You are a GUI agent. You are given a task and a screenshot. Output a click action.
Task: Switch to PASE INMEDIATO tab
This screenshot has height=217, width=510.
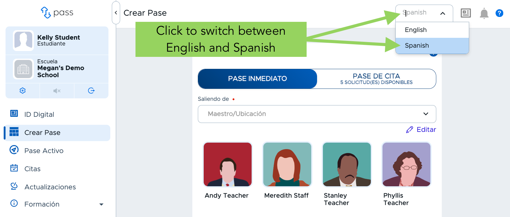[257, 79]
